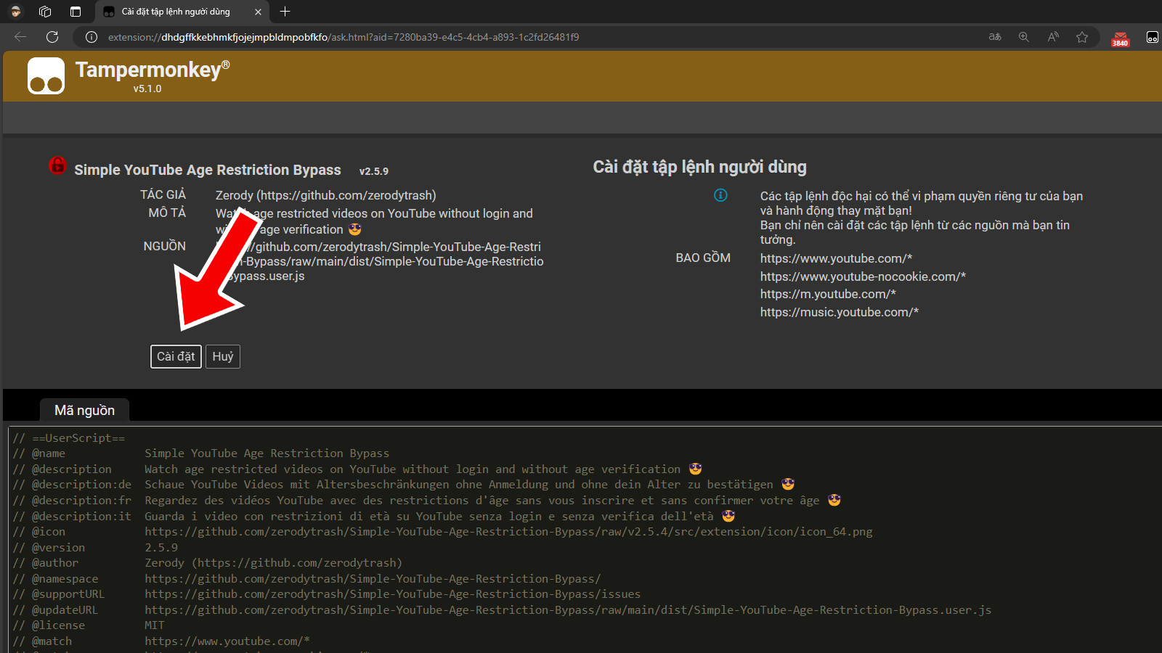The height and width of the screenshot is (653, 1162).
Task: Click the MÔ TẢ label
Action: pyautogui.click(x=167, y=213)
